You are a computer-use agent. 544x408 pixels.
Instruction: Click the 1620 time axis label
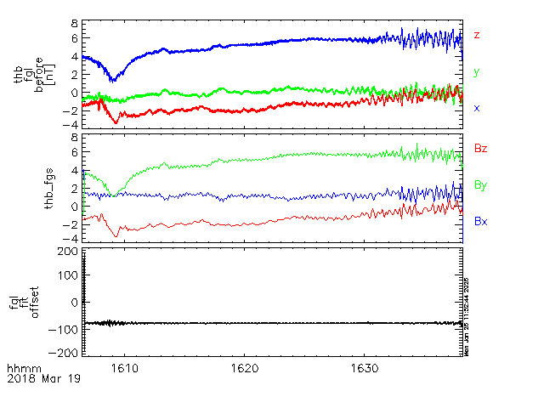coord(245,368)
